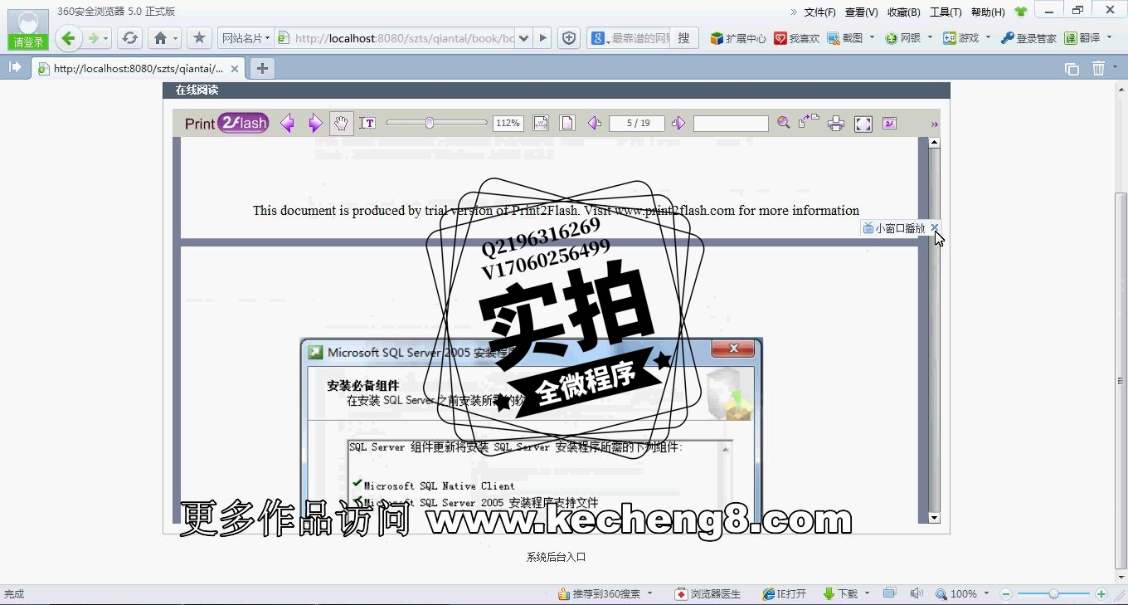The height and width of the screenshot is (605, 1128).
Task: Click the open in new window icon
Action: coord(809,122)
